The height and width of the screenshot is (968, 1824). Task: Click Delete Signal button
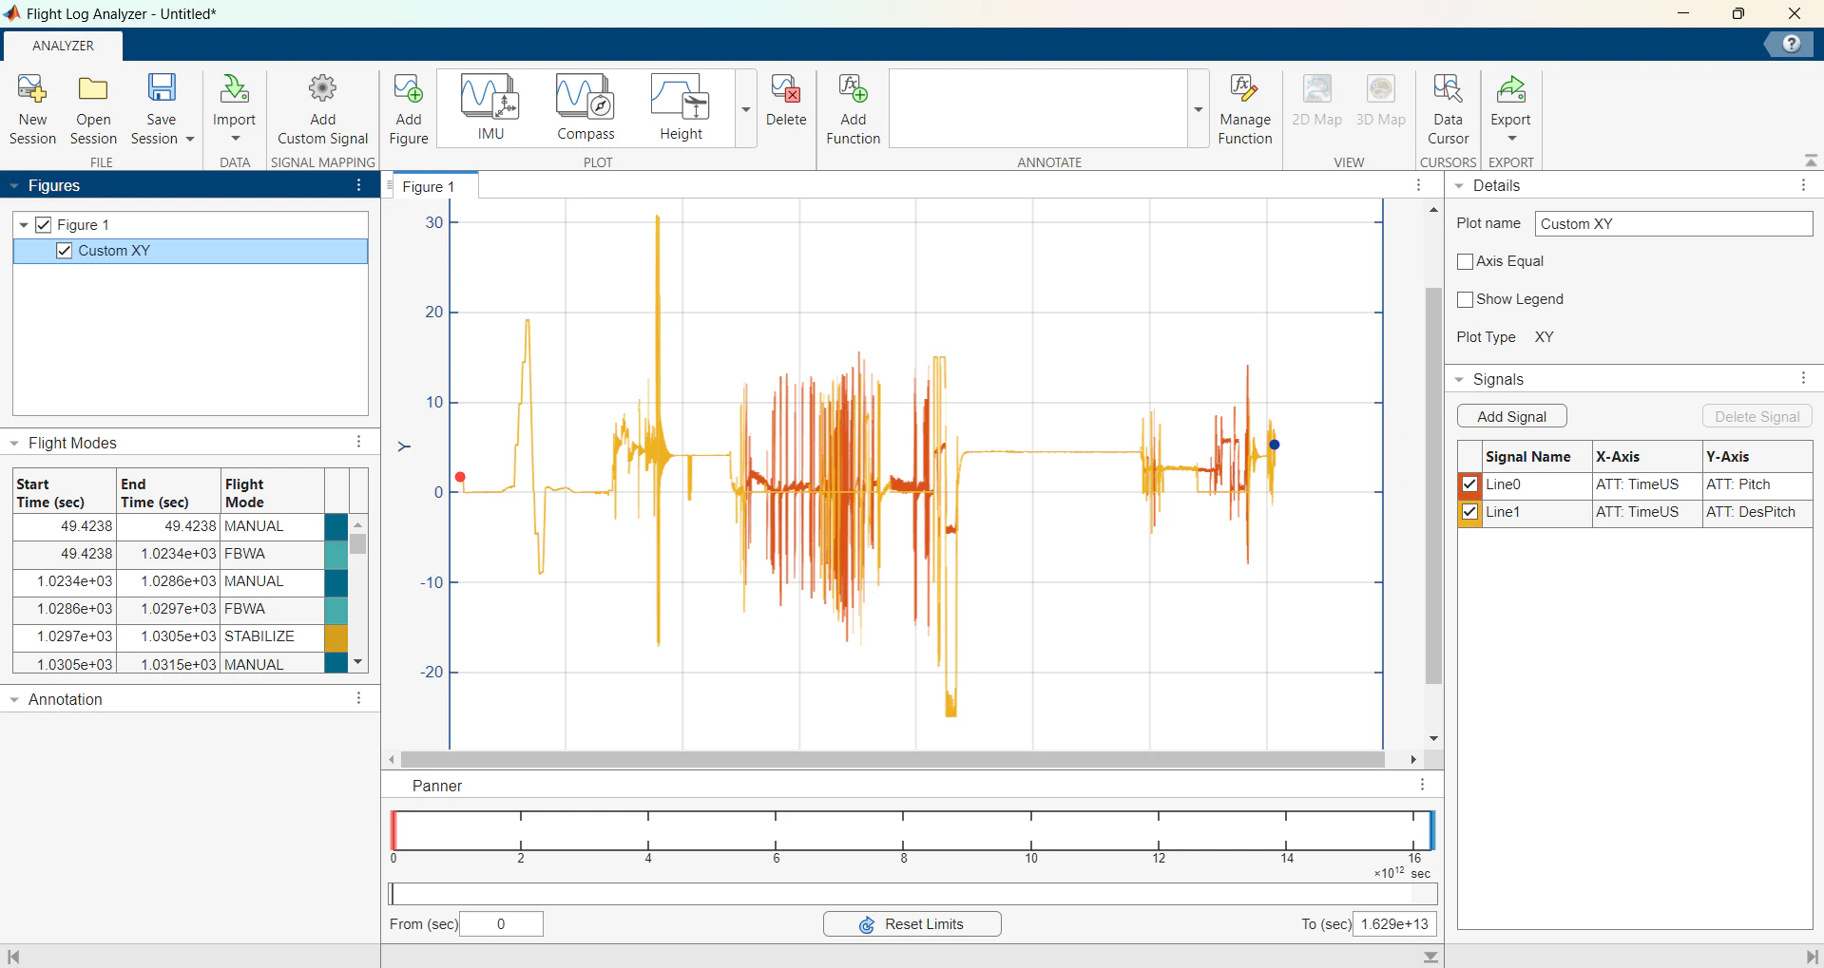(1757, 416)
